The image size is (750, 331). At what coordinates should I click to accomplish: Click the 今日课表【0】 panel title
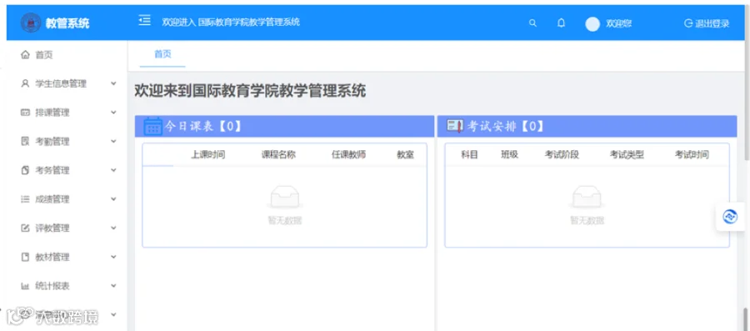(x=204, y=126)
